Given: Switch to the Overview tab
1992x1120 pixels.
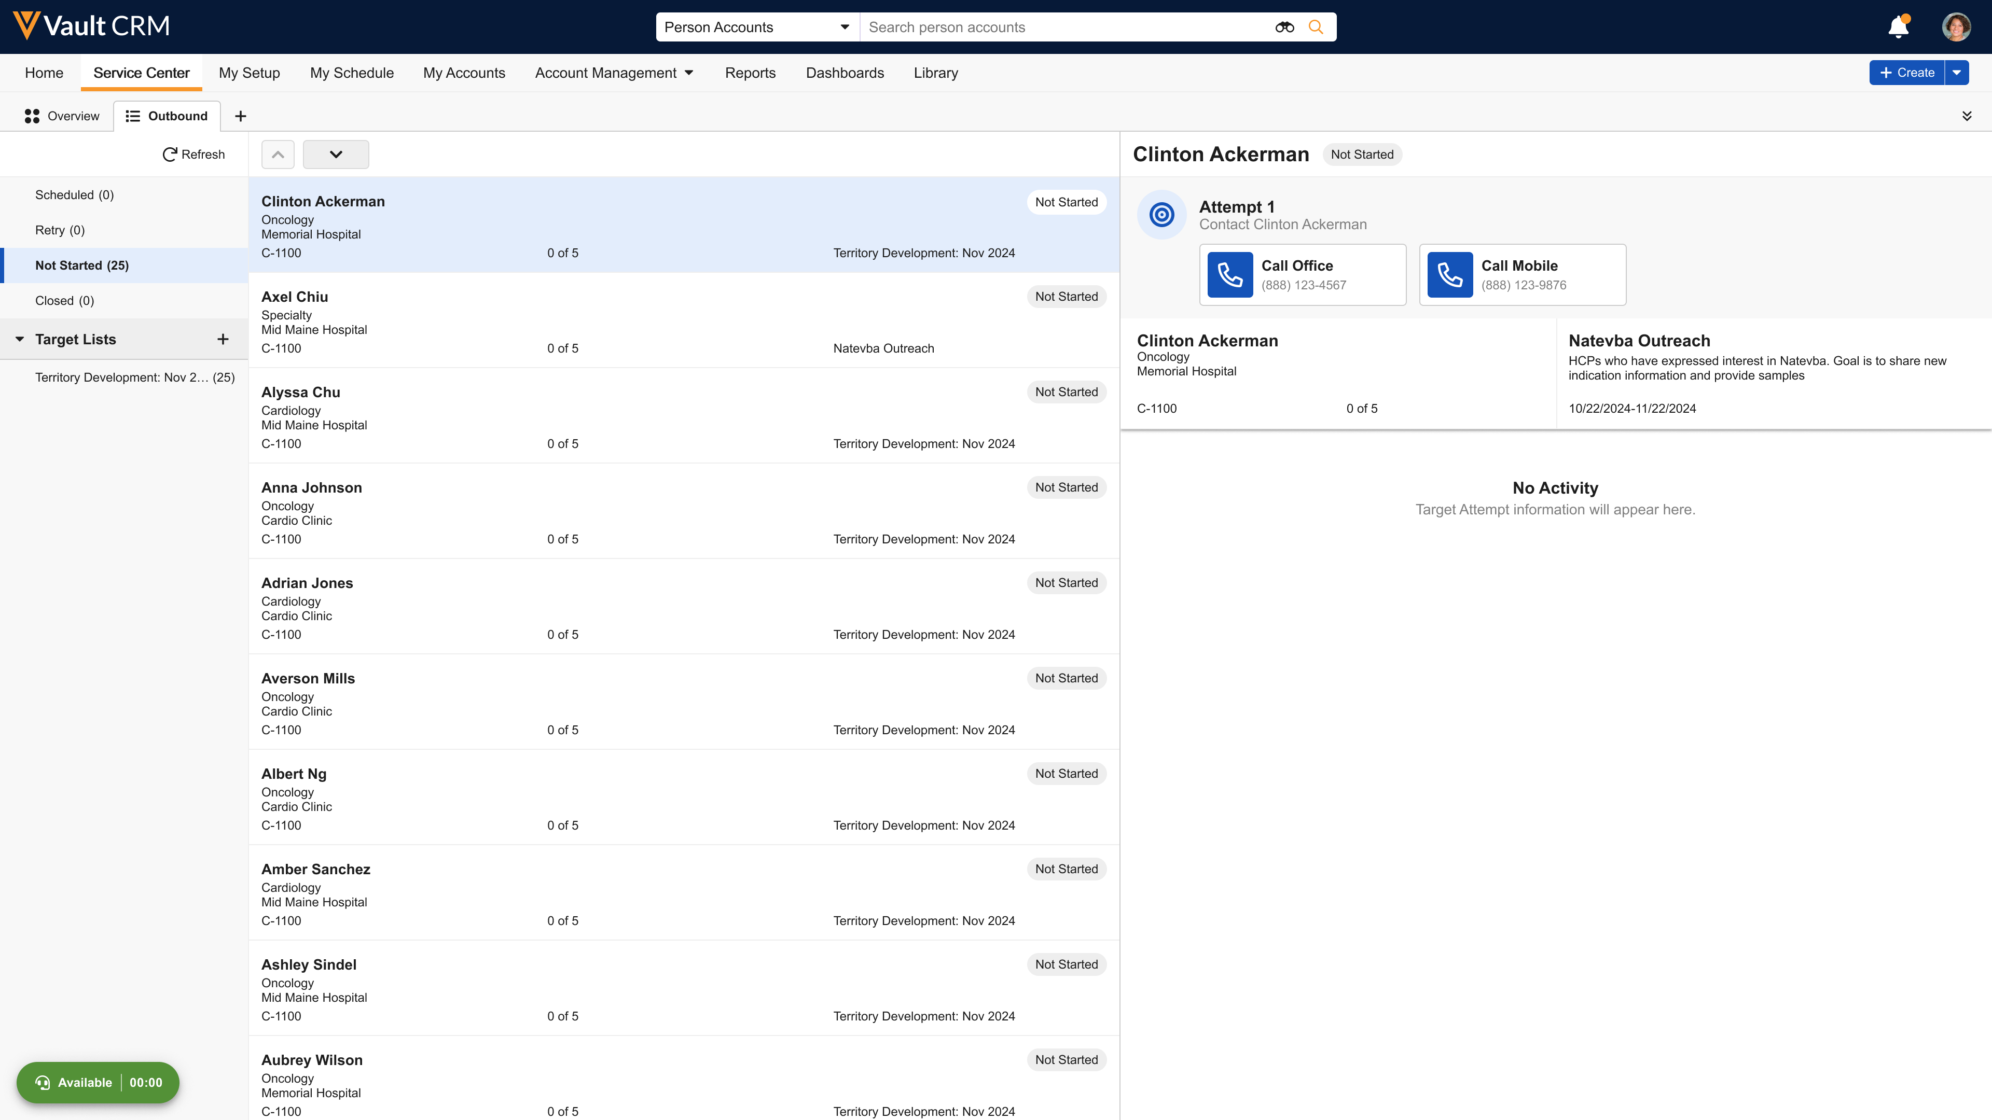Looking at the screenshot, I should pyautogui.click(x=62, y=116).
